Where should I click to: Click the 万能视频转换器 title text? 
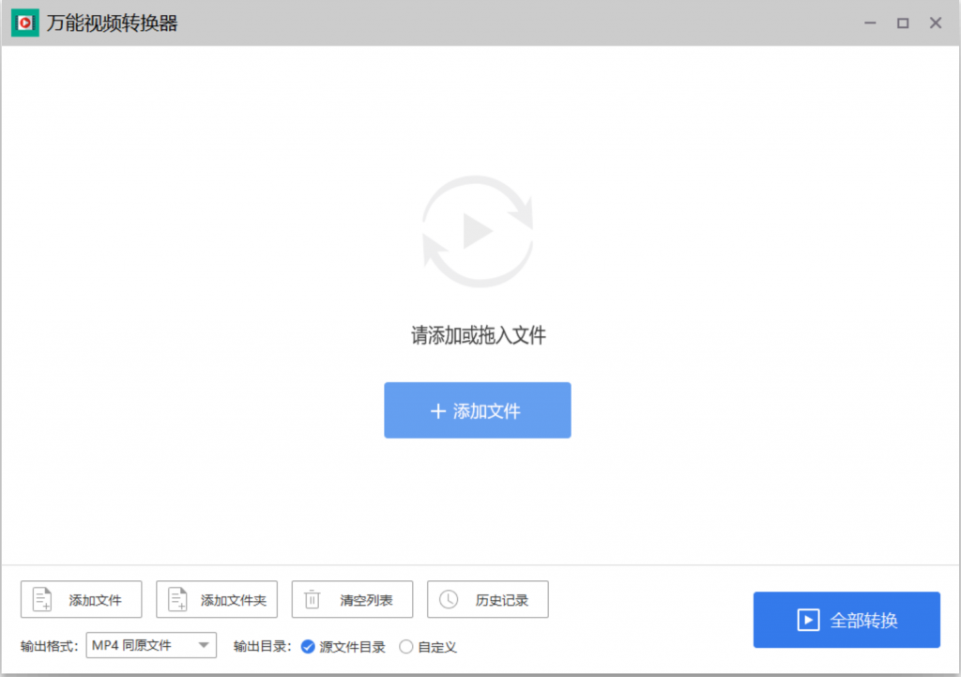click(x=113, y=23)
